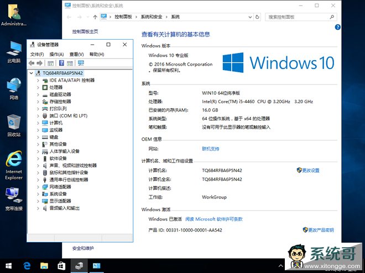Select the 处理器 processor device icon
This screenshot has width=365, height=273.
(45, 87)
